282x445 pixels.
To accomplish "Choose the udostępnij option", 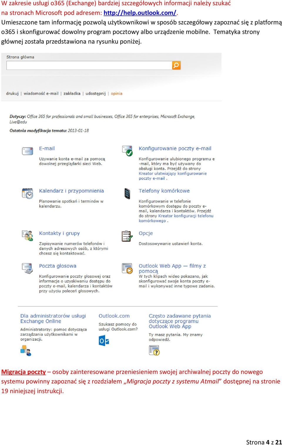I will pyautogui.click(x=95, y=93).
